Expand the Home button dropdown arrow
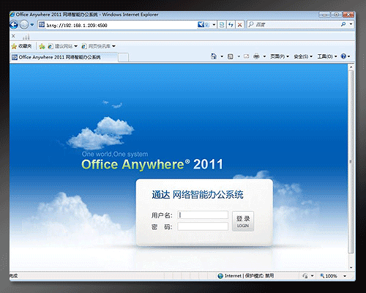The height and width of the screenshot is (293, 366). point(222,56)
